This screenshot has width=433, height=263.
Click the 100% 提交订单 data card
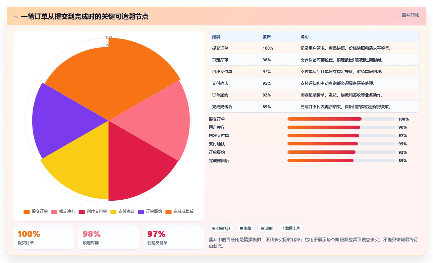pos(44,237)
